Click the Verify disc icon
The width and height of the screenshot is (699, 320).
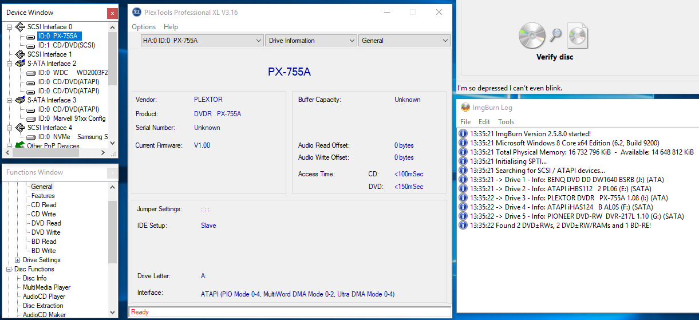pyautogui.click(x=554, y=36)
